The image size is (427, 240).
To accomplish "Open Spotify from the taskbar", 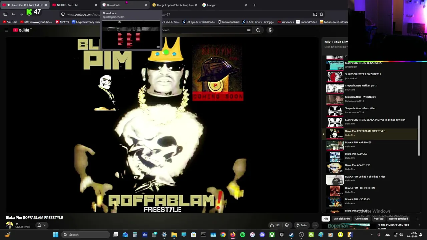I will pos(243,235).
